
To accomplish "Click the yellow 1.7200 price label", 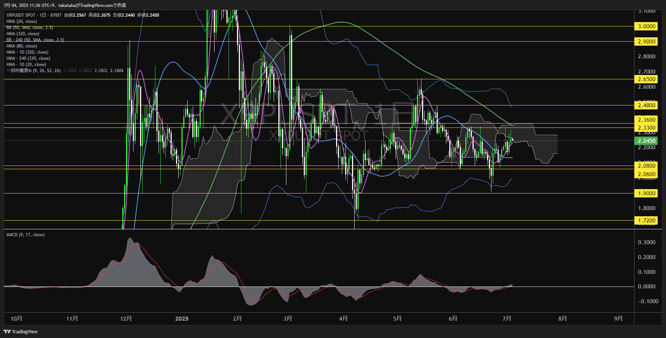I will pos(646,220).
